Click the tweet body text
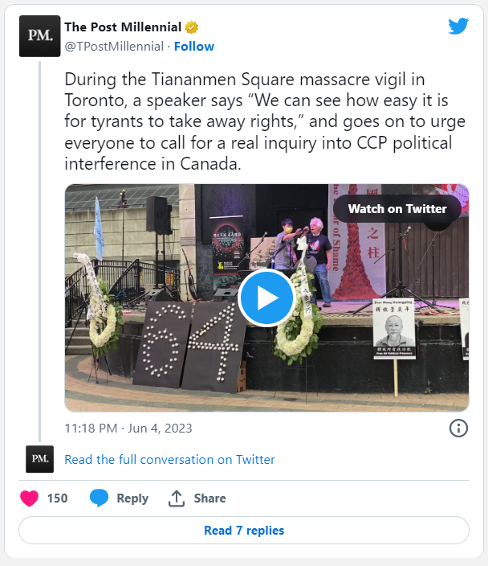Screen dimensions: 488x566 pyautogui.click(x=265, y=121)
